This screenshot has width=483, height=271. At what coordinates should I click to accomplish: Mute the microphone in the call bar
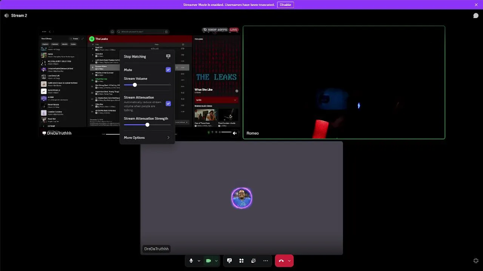[191, 261]
